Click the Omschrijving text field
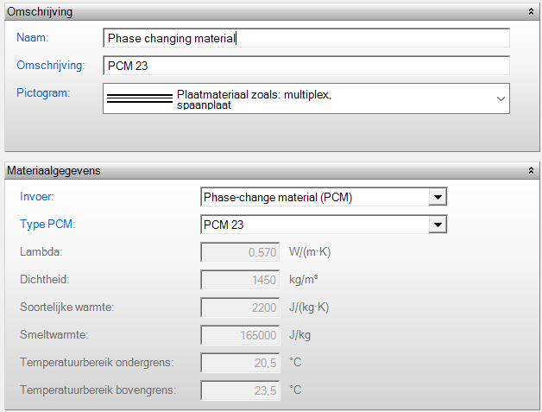 click(x=306, y=67)
